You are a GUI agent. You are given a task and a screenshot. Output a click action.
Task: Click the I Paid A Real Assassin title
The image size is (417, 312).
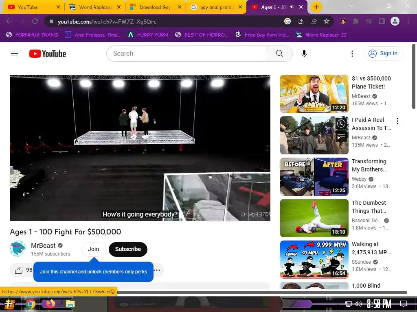click(x=371, y=124)
